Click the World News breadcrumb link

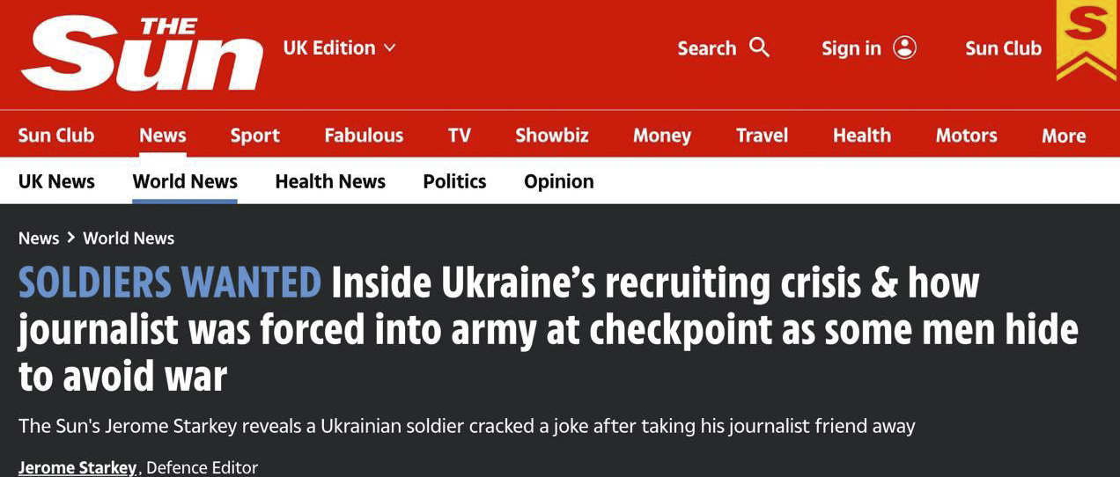click(x=129, y=238)
